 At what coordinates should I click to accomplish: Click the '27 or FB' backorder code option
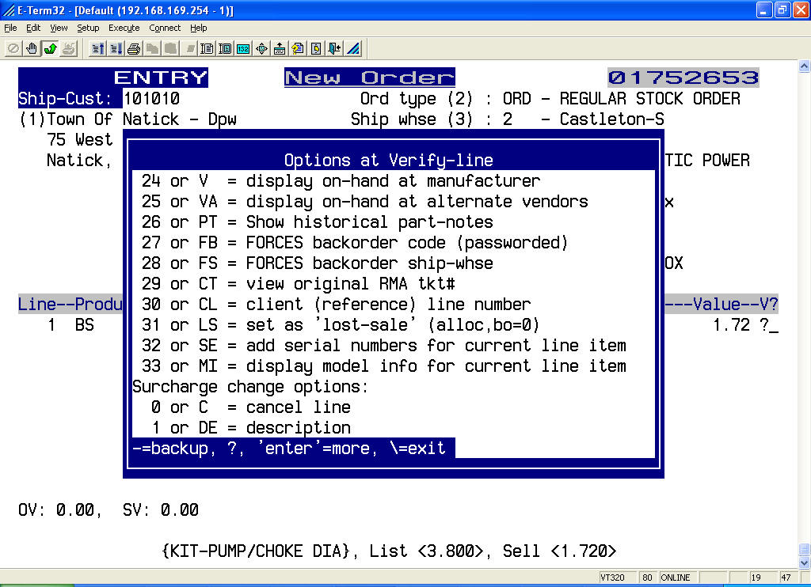(x=355, y=242)
